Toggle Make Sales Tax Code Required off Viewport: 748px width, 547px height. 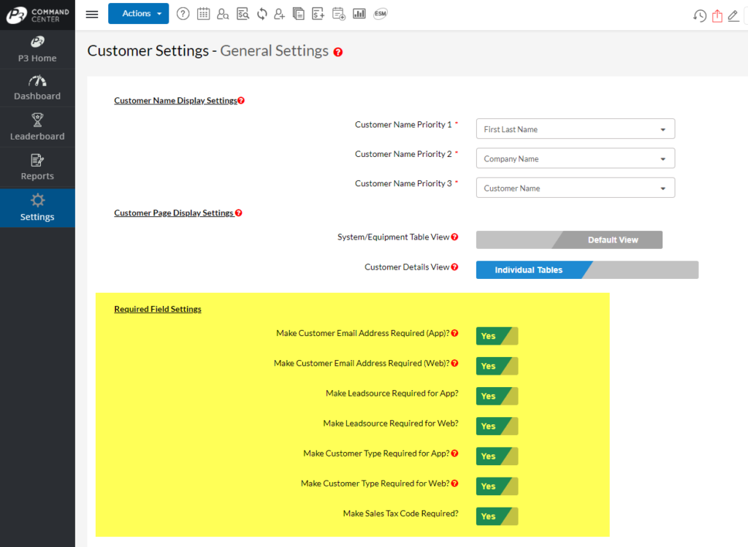click(x=497, y=516)
